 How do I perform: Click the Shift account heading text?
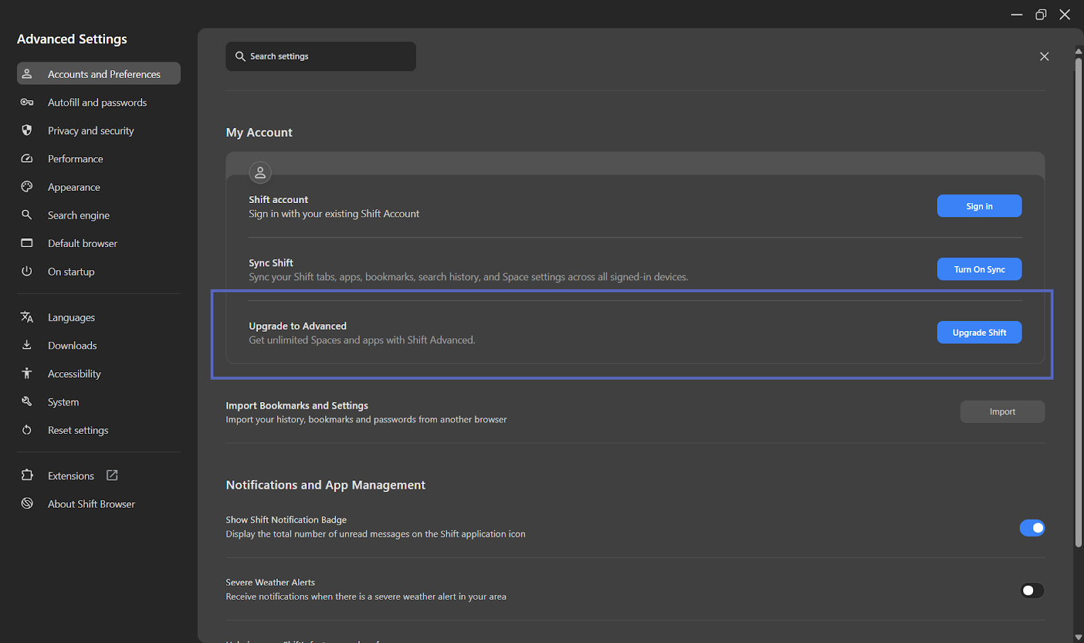278,200
